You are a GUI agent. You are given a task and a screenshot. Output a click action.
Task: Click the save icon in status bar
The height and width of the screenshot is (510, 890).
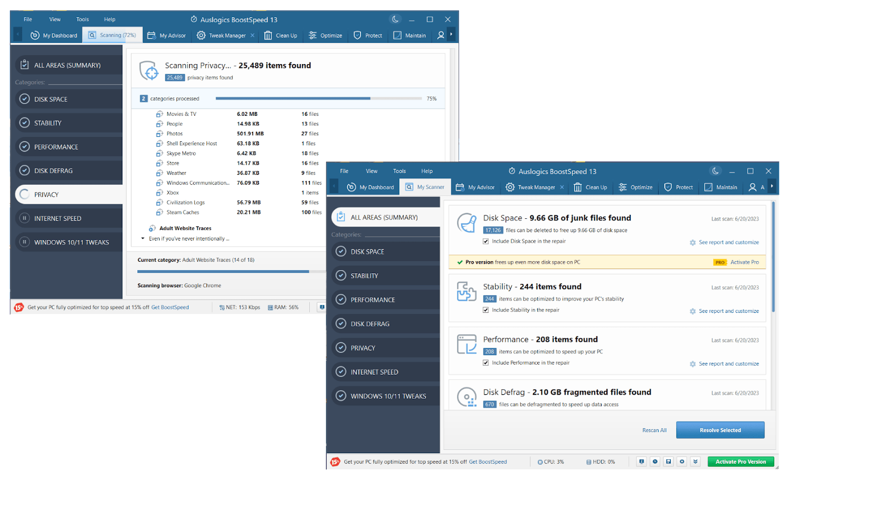[669, 462]
